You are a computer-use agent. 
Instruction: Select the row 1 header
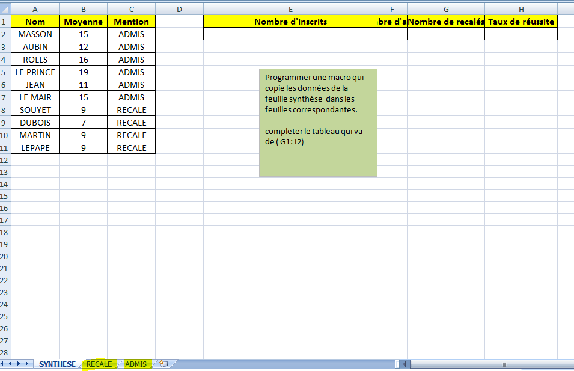[x=5, y=22]
